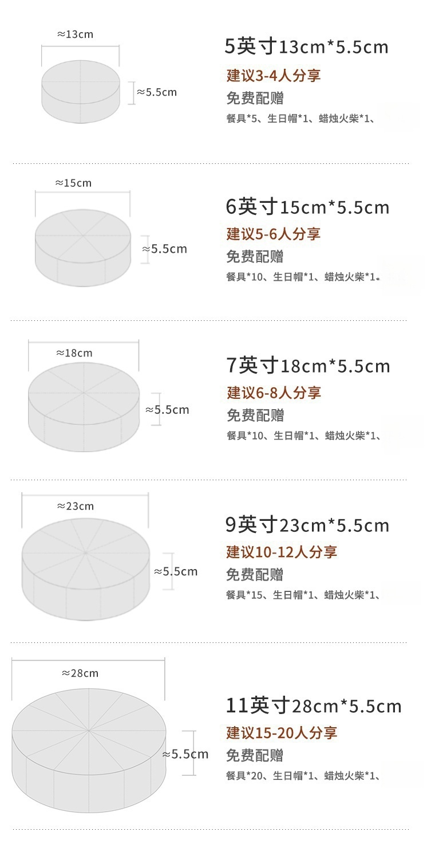
Task: Click the 6-inch cake diagram
Action: (84, 248)
